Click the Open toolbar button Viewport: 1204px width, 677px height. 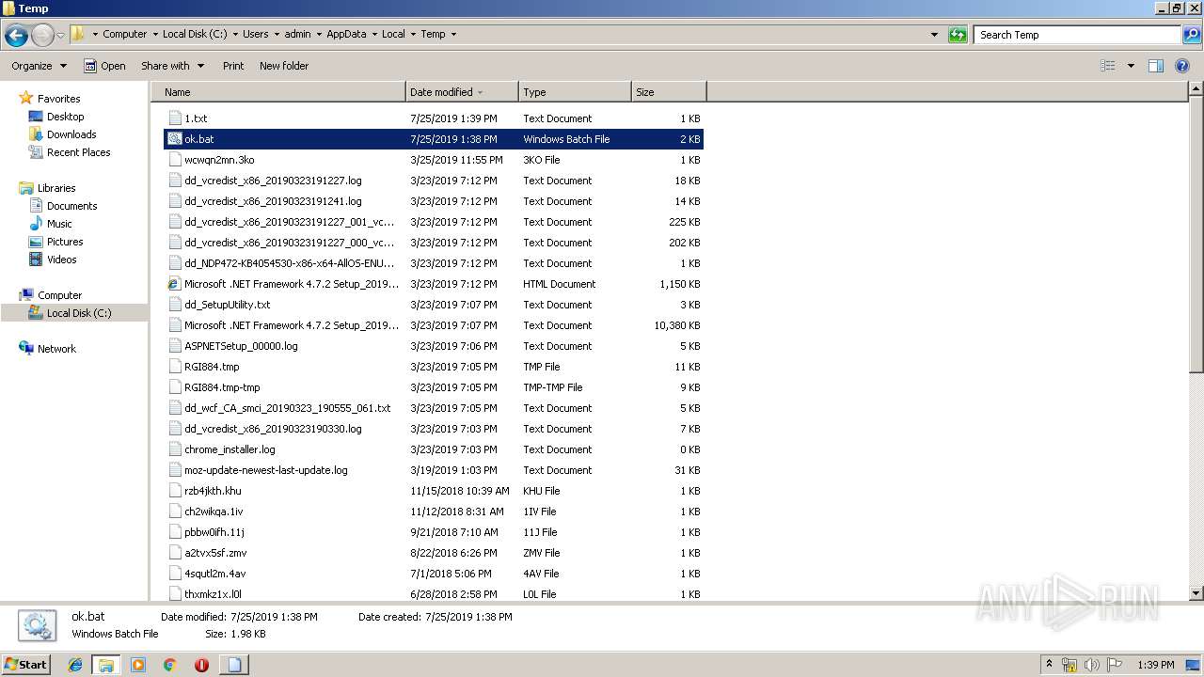coord(104,66)
